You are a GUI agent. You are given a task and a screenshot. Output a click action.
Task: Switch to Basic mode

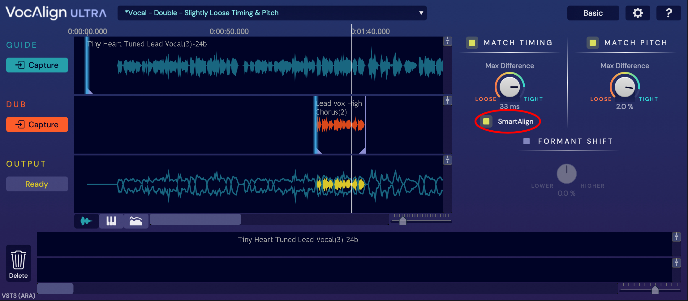coord(593,13)
